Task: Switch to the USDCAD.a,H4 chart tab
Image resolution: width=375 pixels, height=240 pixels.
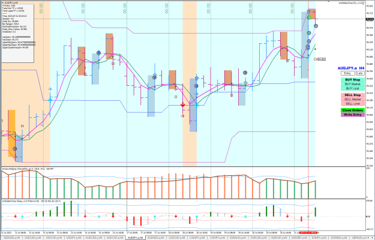Action: pyautogui.click(x=33, y=238)
